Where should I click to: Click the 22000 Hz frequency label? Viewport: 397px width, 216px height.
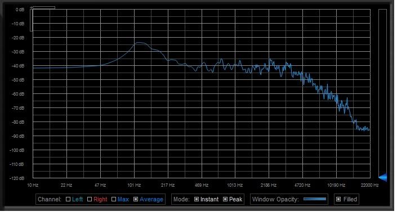click(x=369, y=185)
